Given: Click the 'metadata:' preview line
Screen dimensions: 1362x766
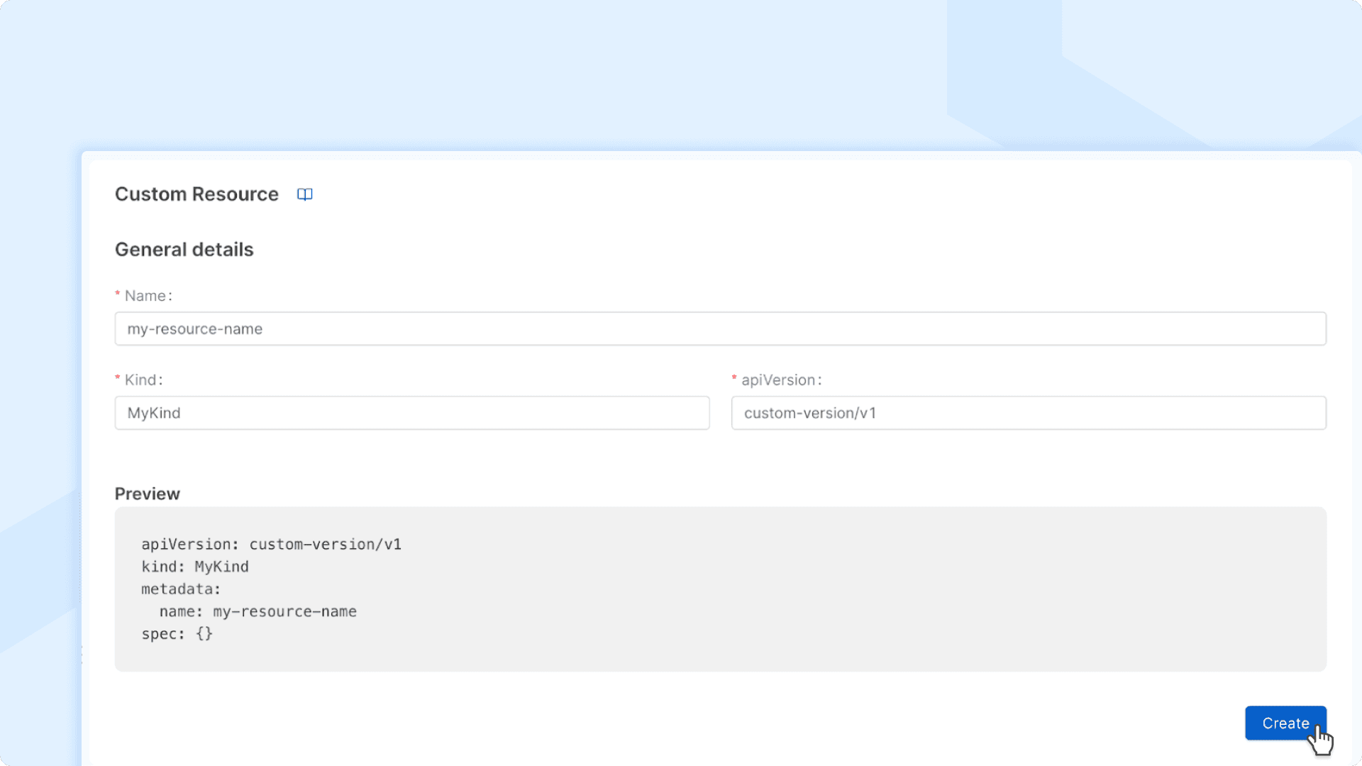Looking at the screenshot, I should (x=181, y=589).
